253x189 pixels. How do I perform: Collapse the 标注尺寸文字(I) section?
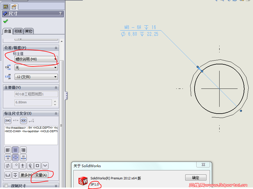(x=56, y=114)
